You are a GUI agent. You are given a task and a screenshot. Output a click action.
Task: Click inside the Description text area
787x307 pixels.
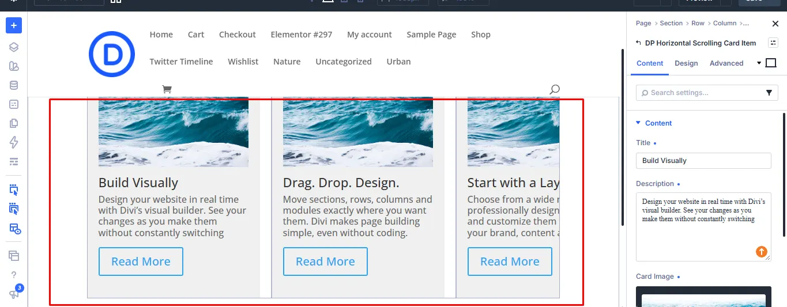coord(703,227)
